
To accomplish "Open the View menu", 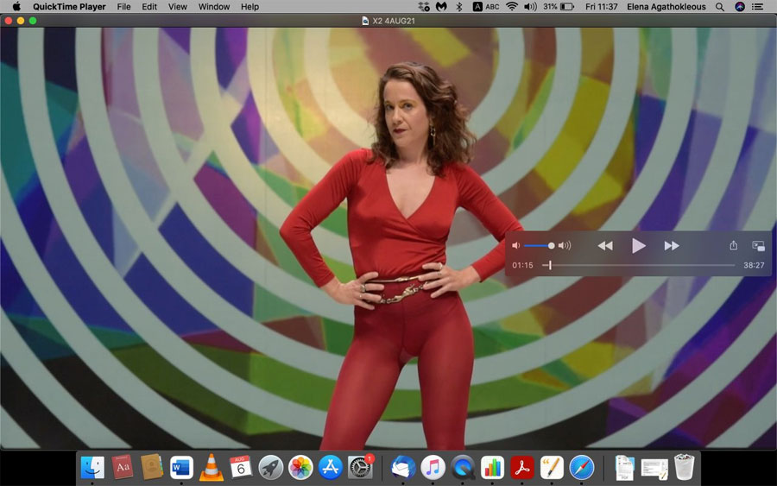I will (x=177, y=7).
